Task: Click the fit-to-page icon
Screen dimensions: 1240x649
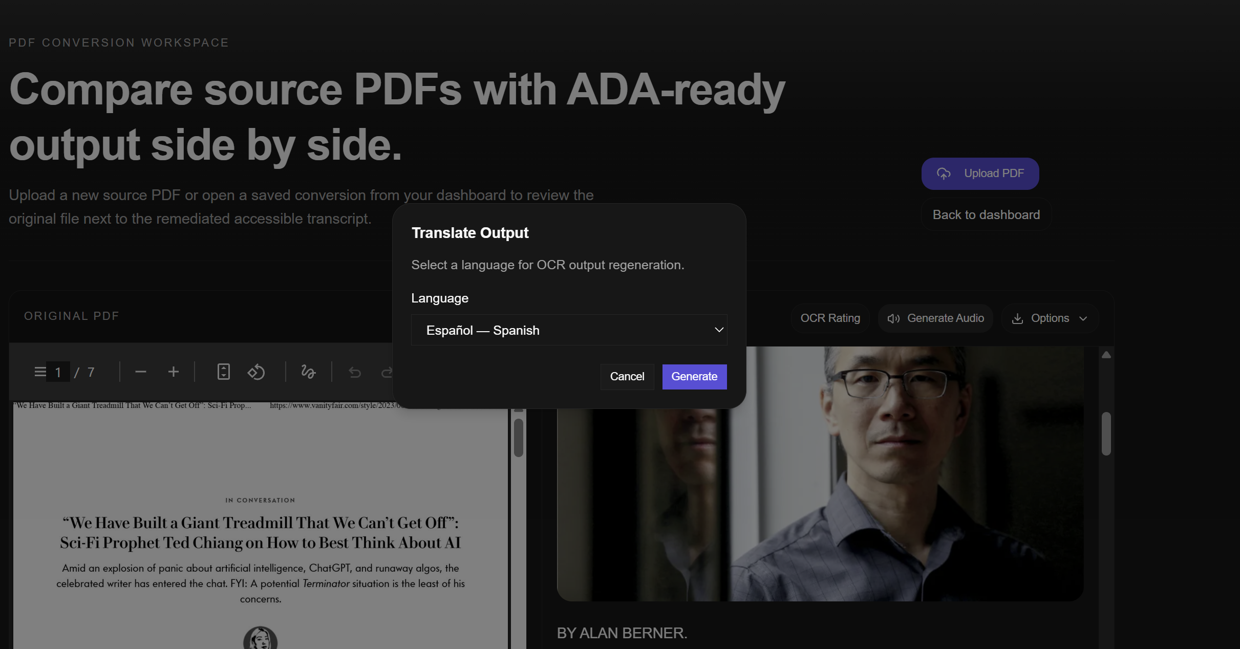Action: tap(223, 372)
